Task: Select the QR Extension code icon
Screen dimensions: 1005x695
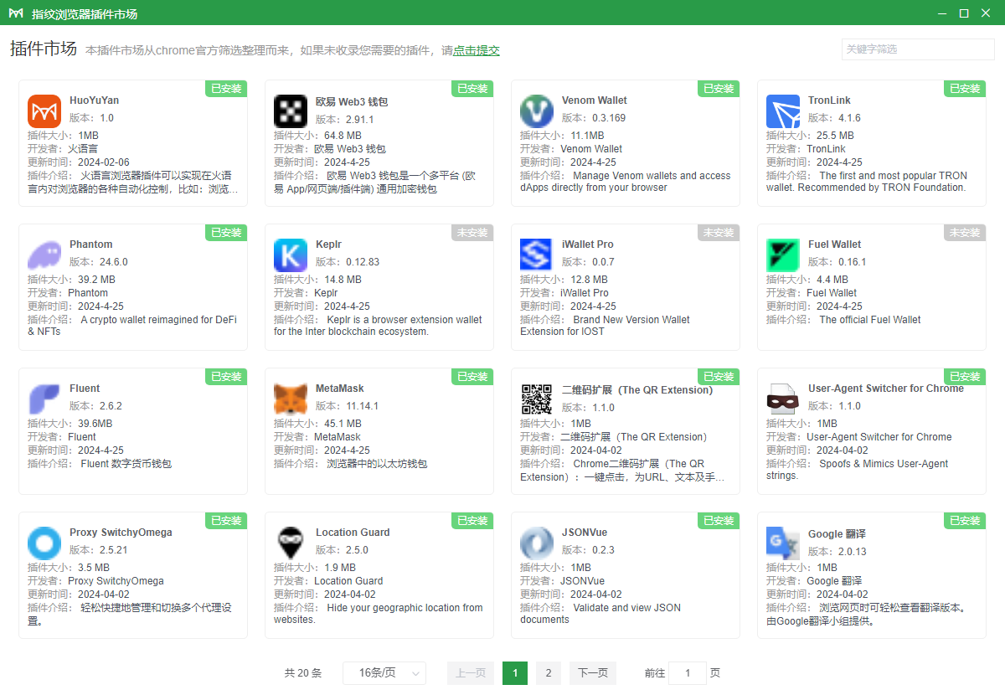Action: pyautogui.click(x=537, y=399)
